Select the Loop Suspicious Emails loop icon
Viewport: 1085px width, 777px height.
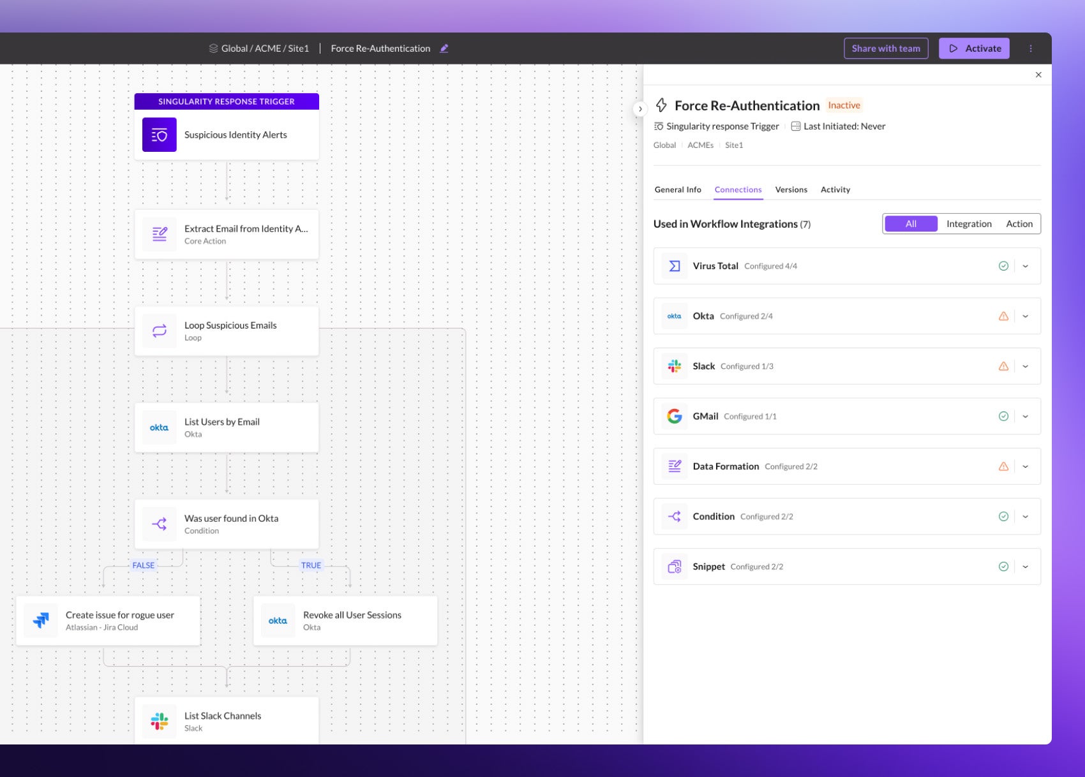[159, 330]
